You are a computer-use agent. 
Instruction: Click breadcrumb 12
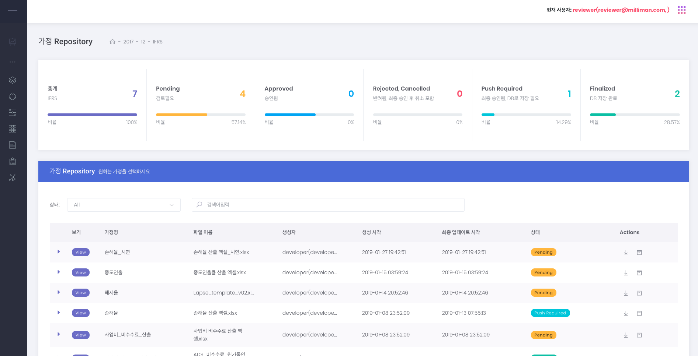point(143,42)
